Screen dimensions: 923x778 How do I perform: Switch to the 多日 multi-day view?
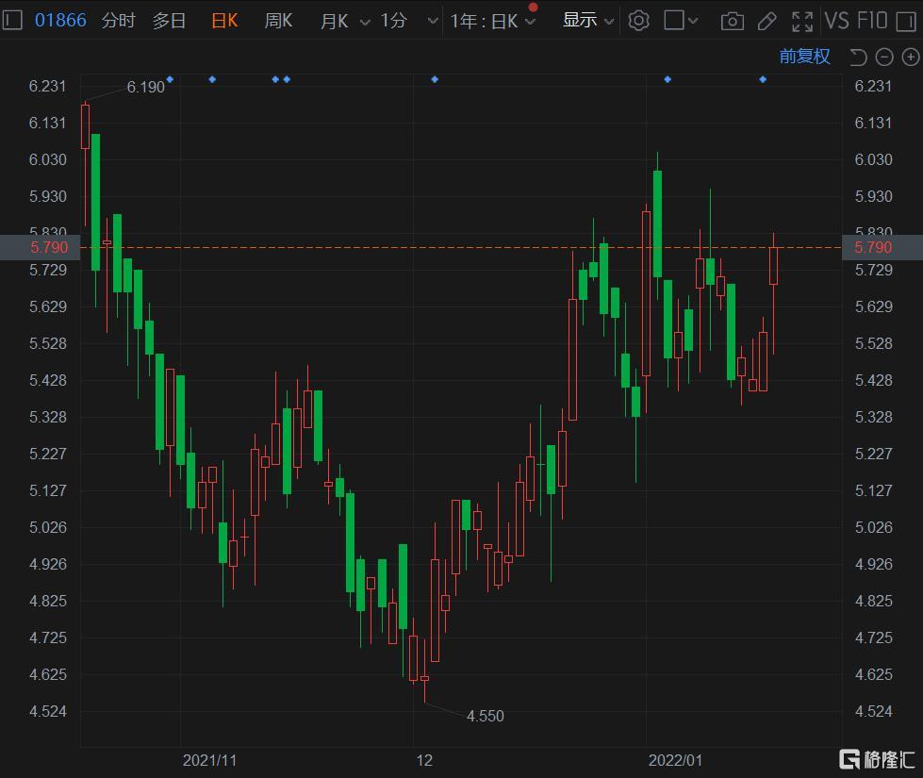pos(170,20)
